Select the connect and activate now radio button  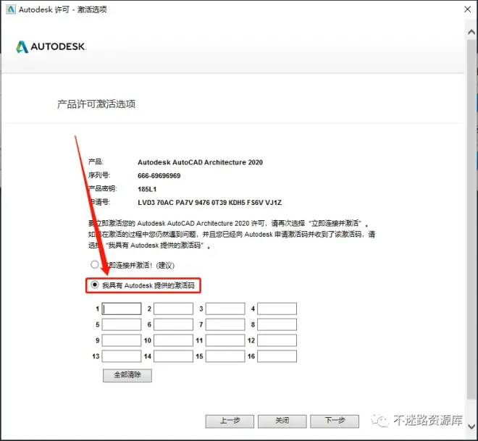coord(94,264)
